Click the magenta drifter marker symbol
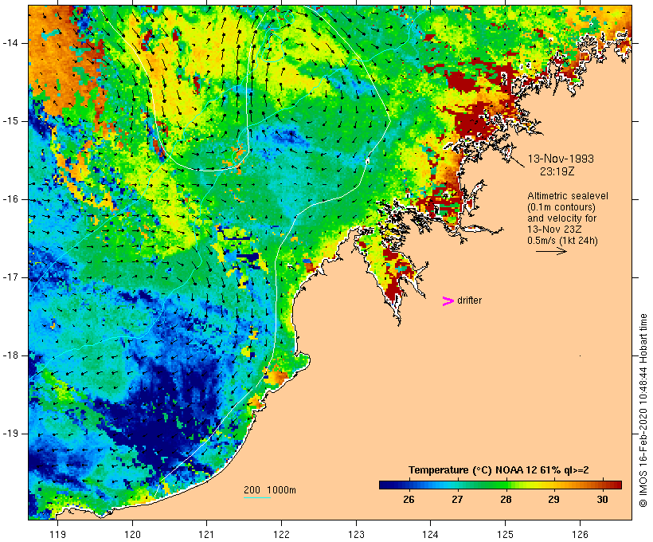This screenshot has height=542, width=653. pyautogui.click(x=448, y=301)
